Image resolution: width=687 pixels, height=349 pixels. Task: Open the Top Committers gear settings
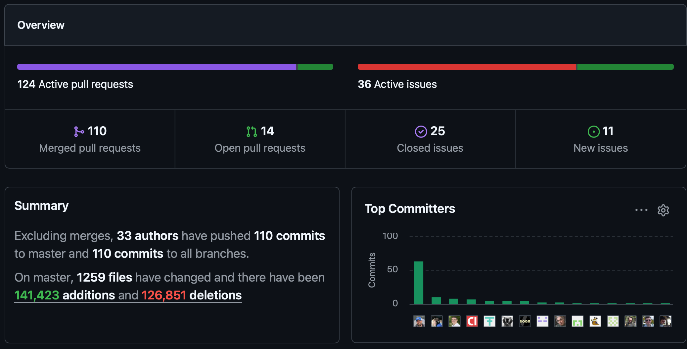coord(663,210)
